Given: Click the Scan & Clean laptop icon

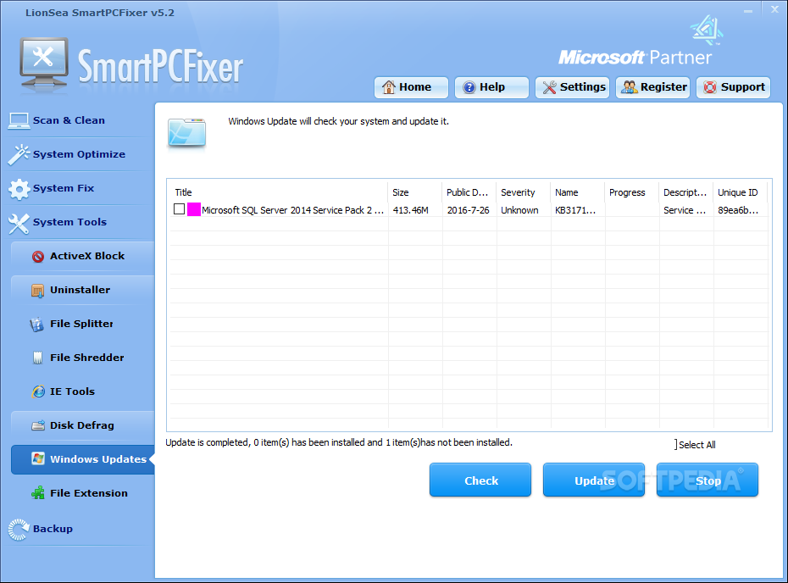Looking at the screenshot, I should (x=19, y=120).
